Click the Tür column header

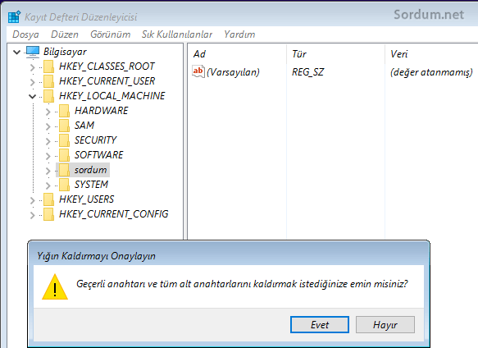299,54
